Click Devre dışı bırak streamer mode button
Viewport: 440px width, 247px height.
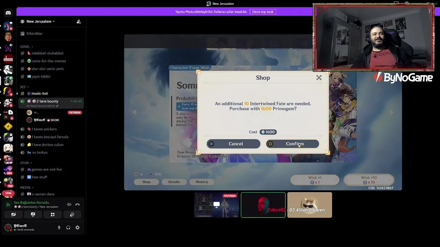click(263, 12)
